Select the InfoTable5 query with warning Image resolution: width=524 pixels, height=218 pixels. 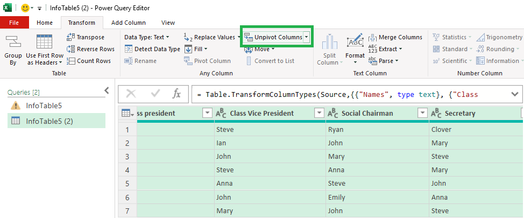coord(43,106)
